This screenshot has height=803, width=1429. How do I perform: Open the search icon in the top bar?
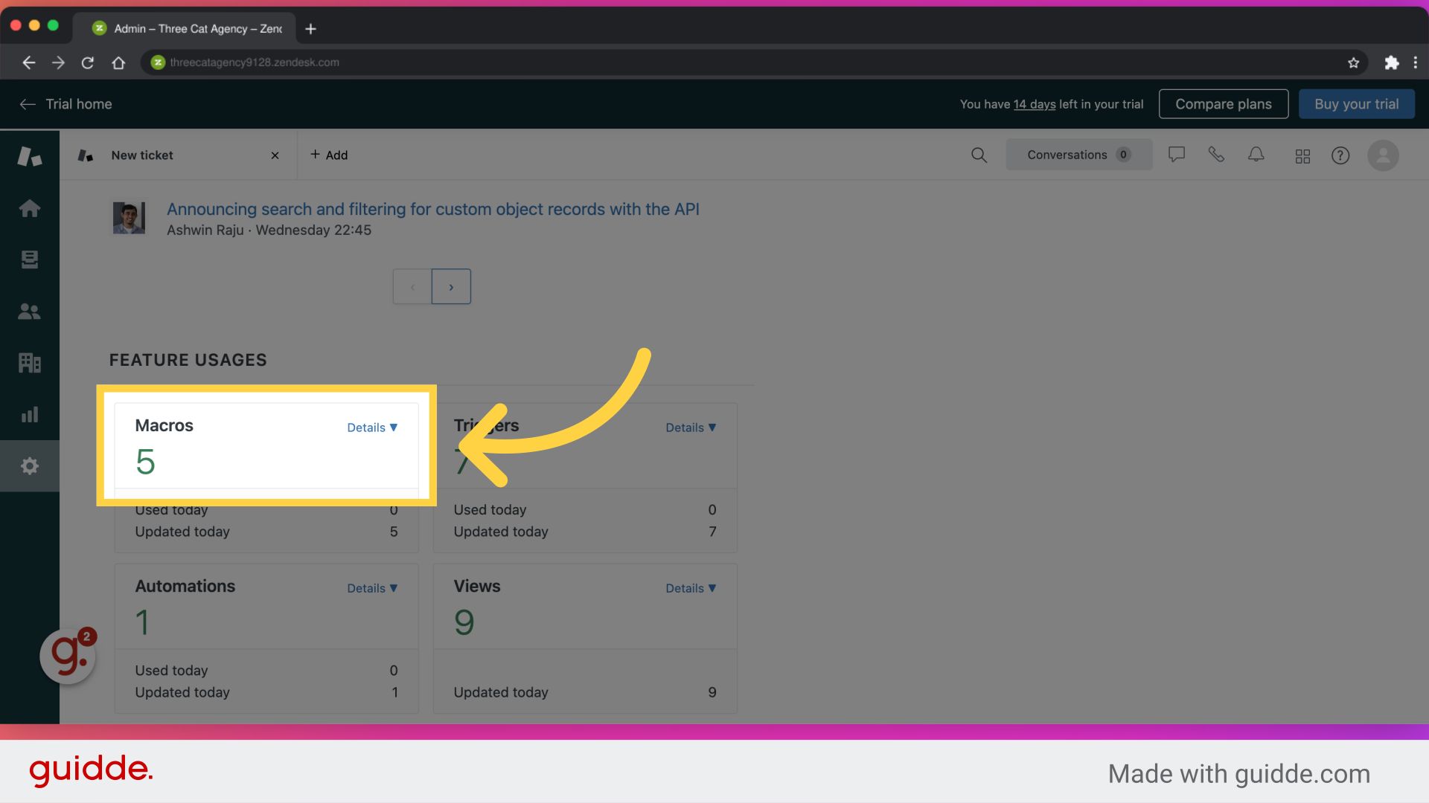click(979, 155)
